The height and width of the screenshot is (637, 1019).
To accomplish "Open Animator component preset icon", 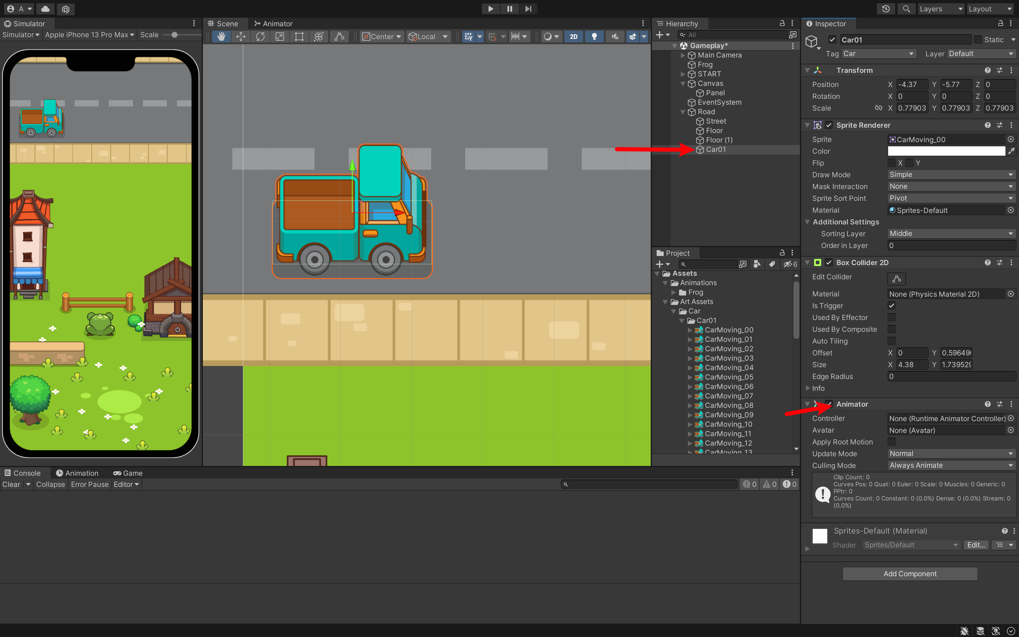I will pyautogui.click(x=999, y=404).
